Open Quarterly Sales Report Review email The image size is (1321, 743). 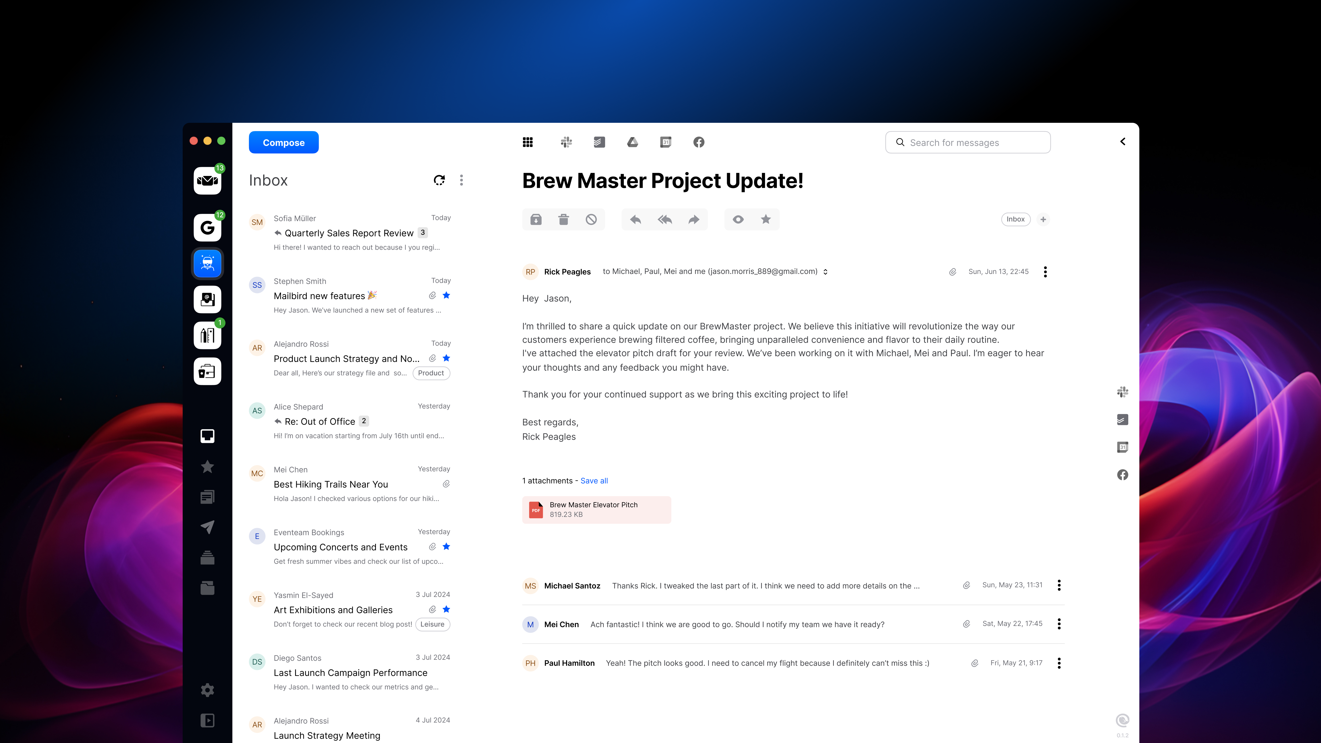pos(349,233)
